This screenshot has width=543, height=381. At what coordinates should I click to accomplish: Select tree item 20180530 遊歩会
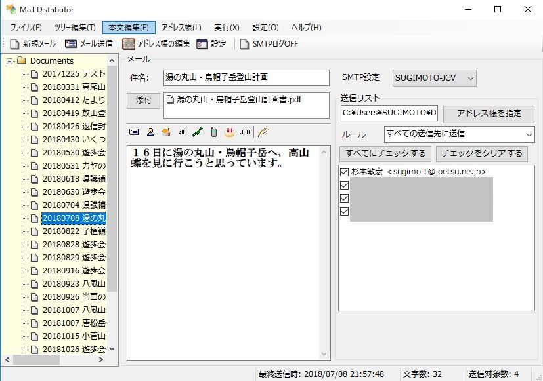point(74,153)
